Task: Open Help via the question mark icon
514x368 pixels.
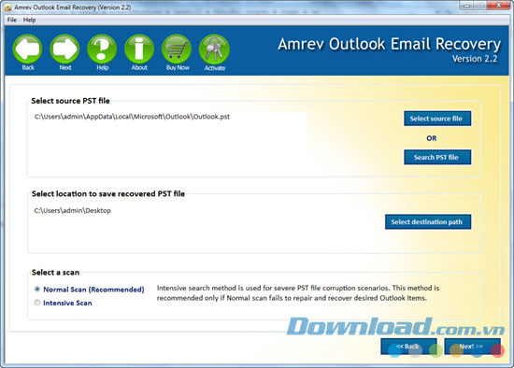Action: pyautogui.click(x=102, y=50)
